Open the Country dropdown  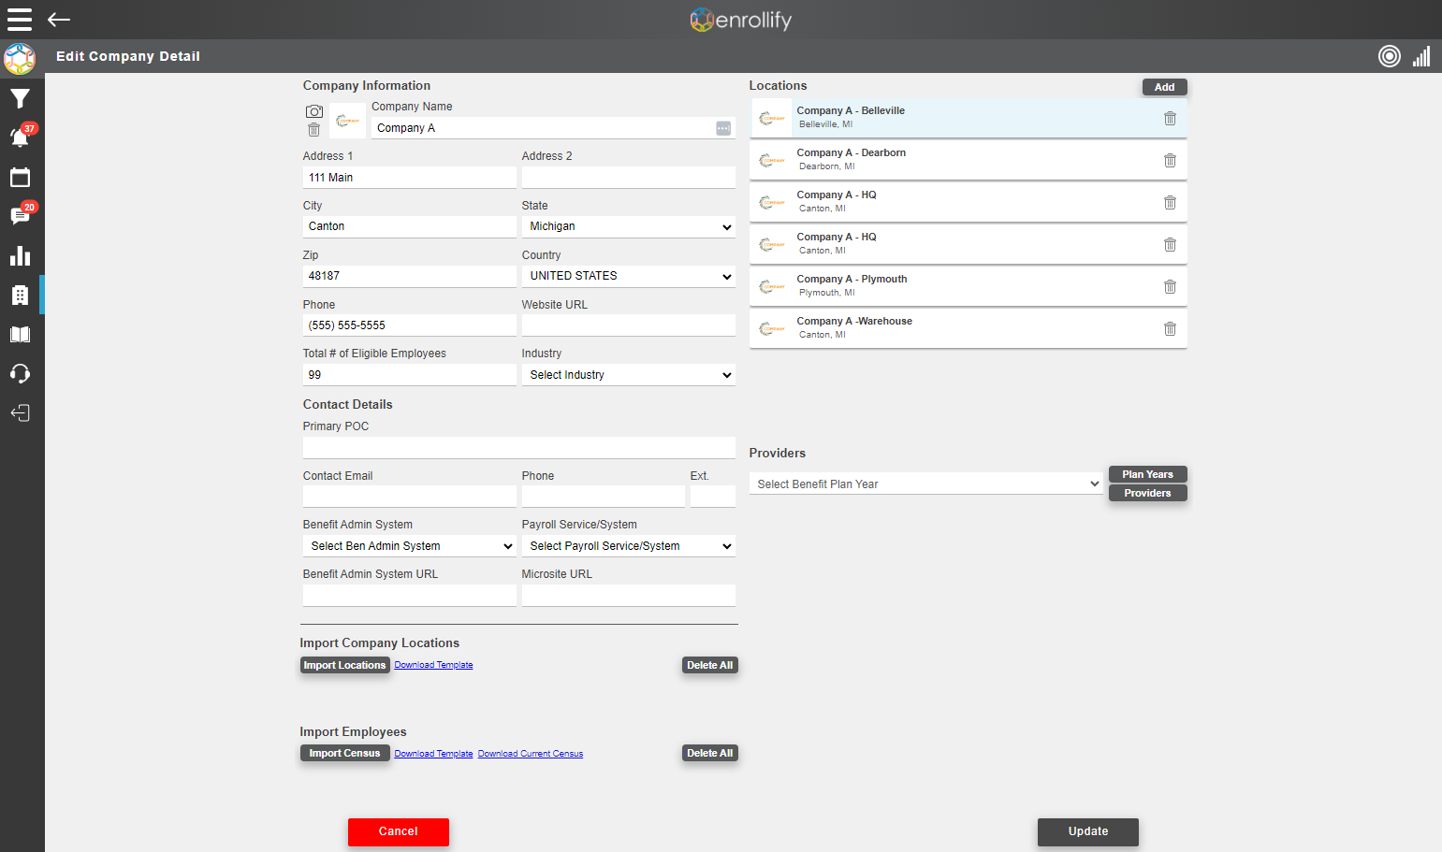click(x=629, y=276)
